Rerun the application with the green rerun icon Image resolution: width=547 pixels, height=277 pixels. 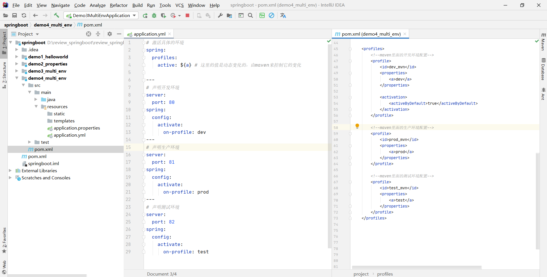(x=145, y=15)
